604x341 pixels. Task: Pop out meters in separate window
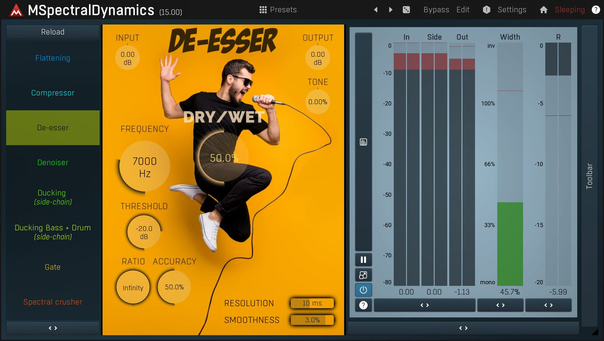coord(363,275)
